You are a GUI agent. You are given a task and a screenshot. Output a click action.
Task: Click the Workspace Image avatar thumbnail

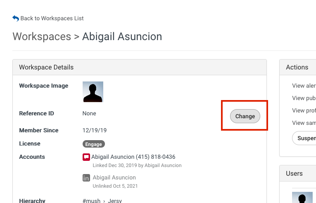(93, 92)
